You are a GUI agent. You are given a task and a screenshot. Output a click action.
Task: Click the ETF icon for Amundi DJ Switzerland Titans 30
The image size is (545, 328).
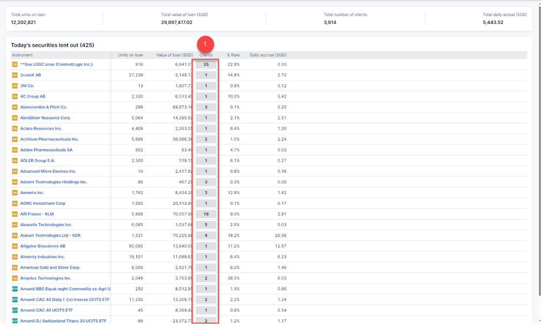(x=15, y=321)
